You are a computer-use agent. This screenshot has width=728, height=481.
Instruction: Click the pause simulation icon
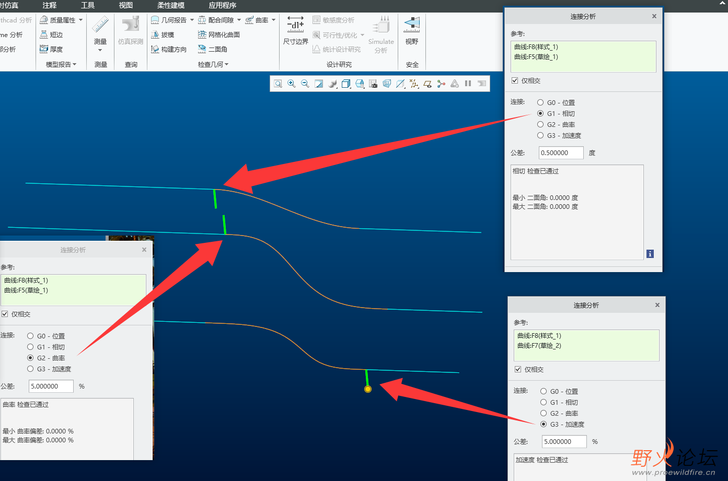(x=468, y=84)
